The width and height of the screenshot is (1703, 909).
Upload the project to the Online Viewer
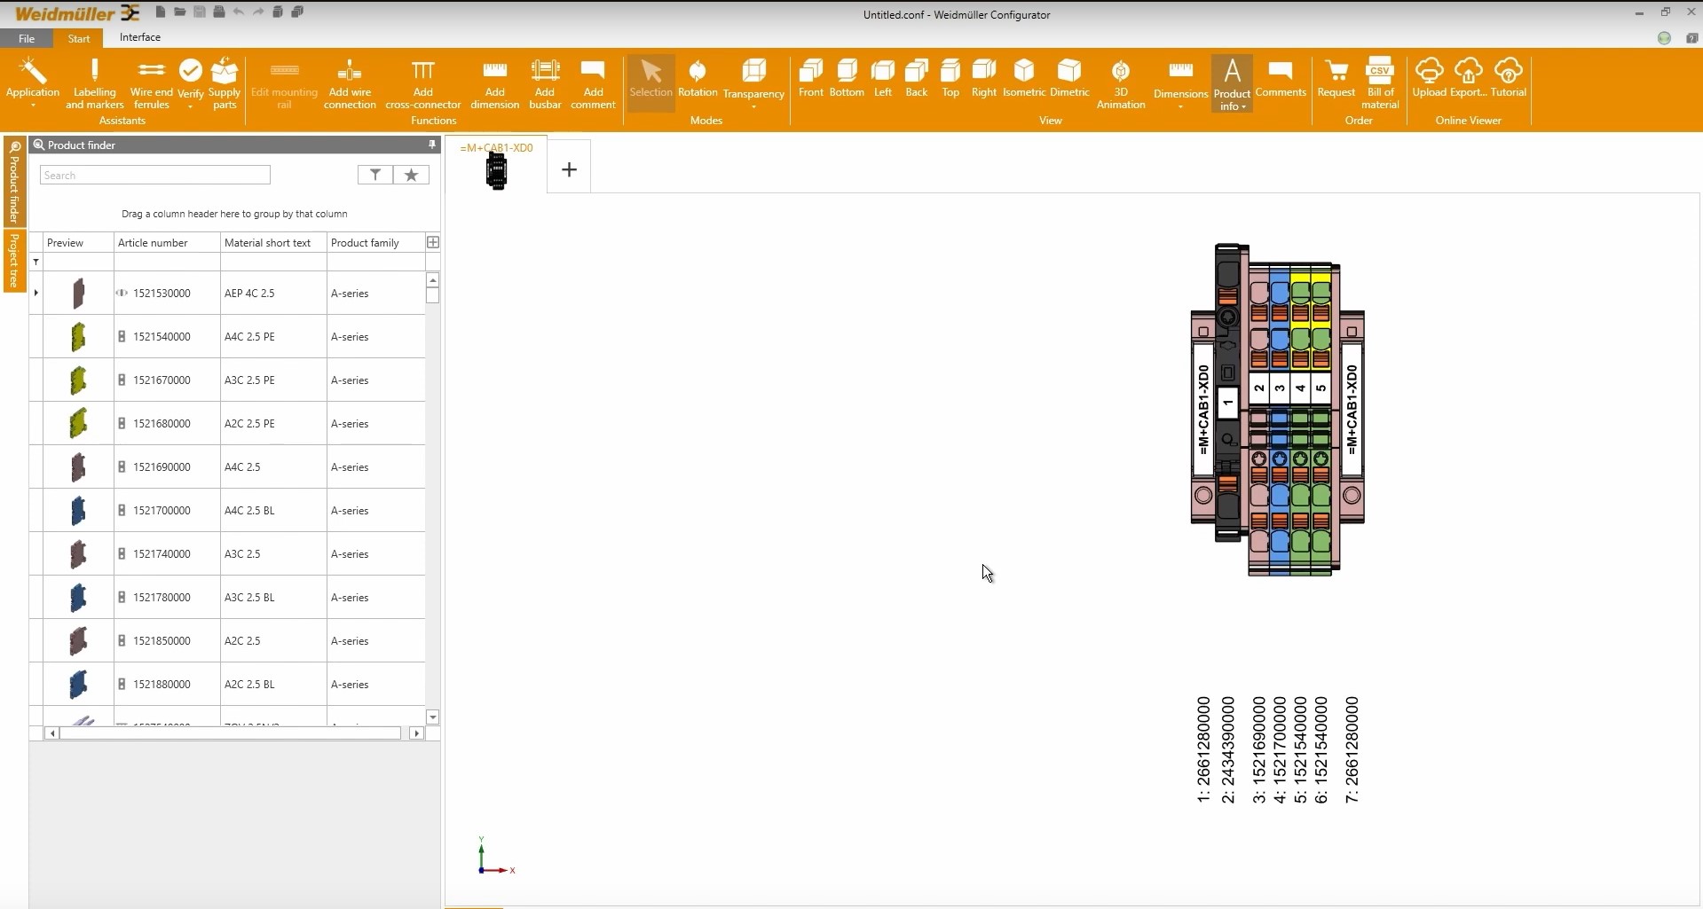pyautogui.click(x=1429, y=78)
